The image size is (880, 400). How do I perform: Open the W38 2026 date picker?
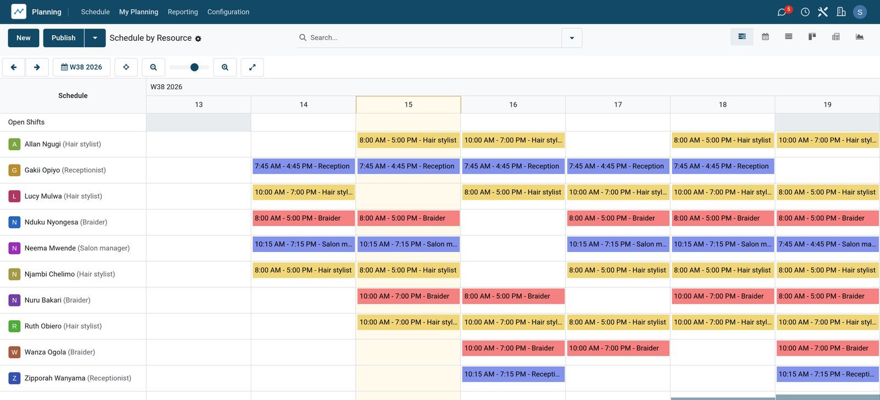pos(81,67)
